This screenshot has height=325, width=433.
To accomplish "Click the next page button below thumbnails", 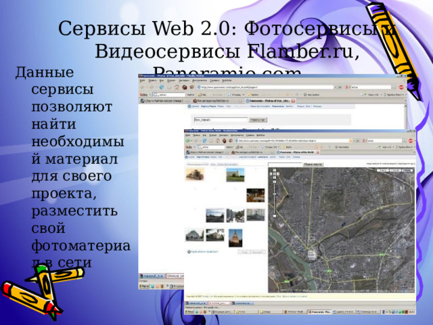I will coord(258,252).
